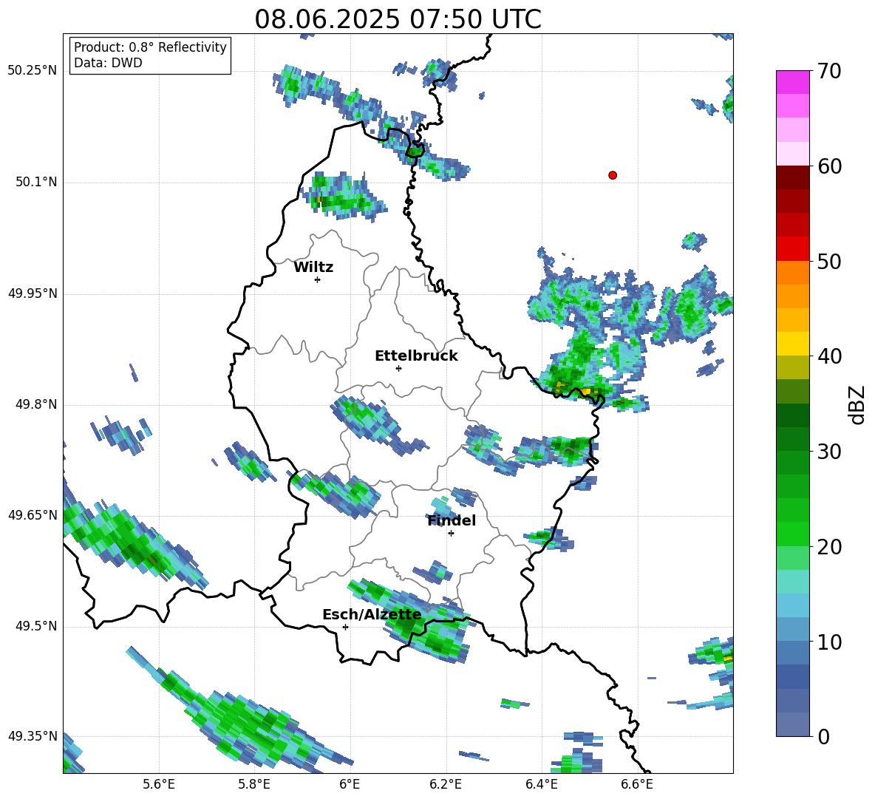Select the Ettelbruck city label
This screenshot has width=875, height=799.
pyautogui.click(x=416, y=356)
